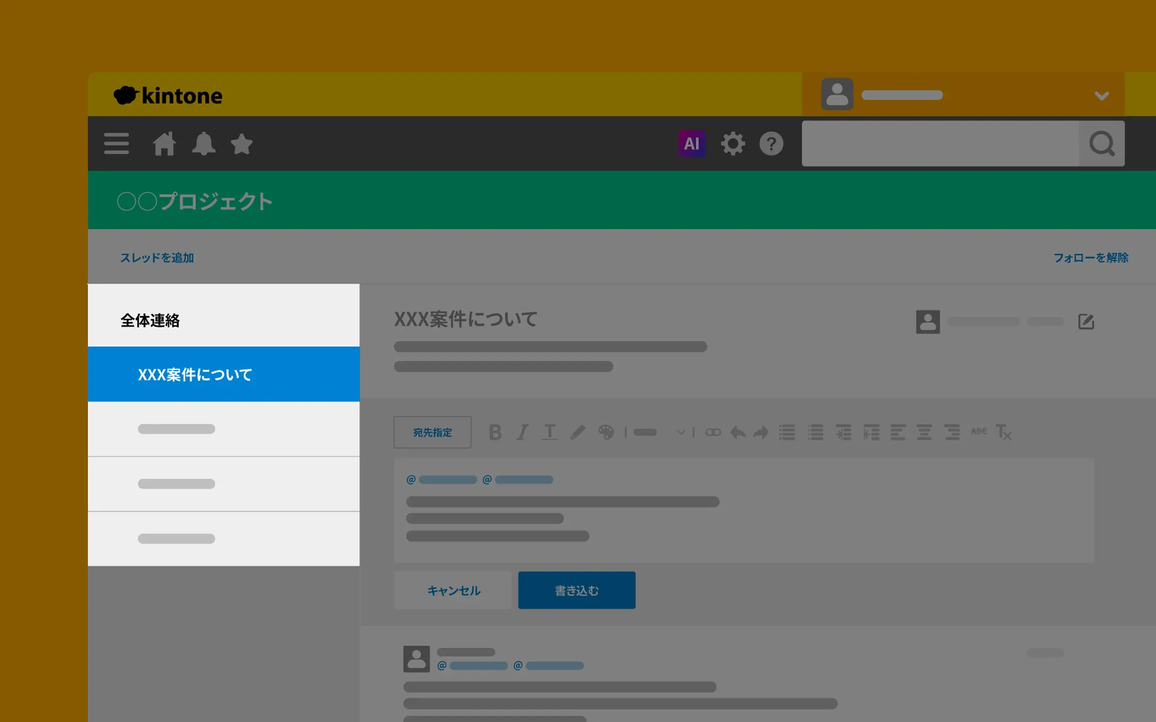Open the hamburger menu icon

(x=117, y=143)
